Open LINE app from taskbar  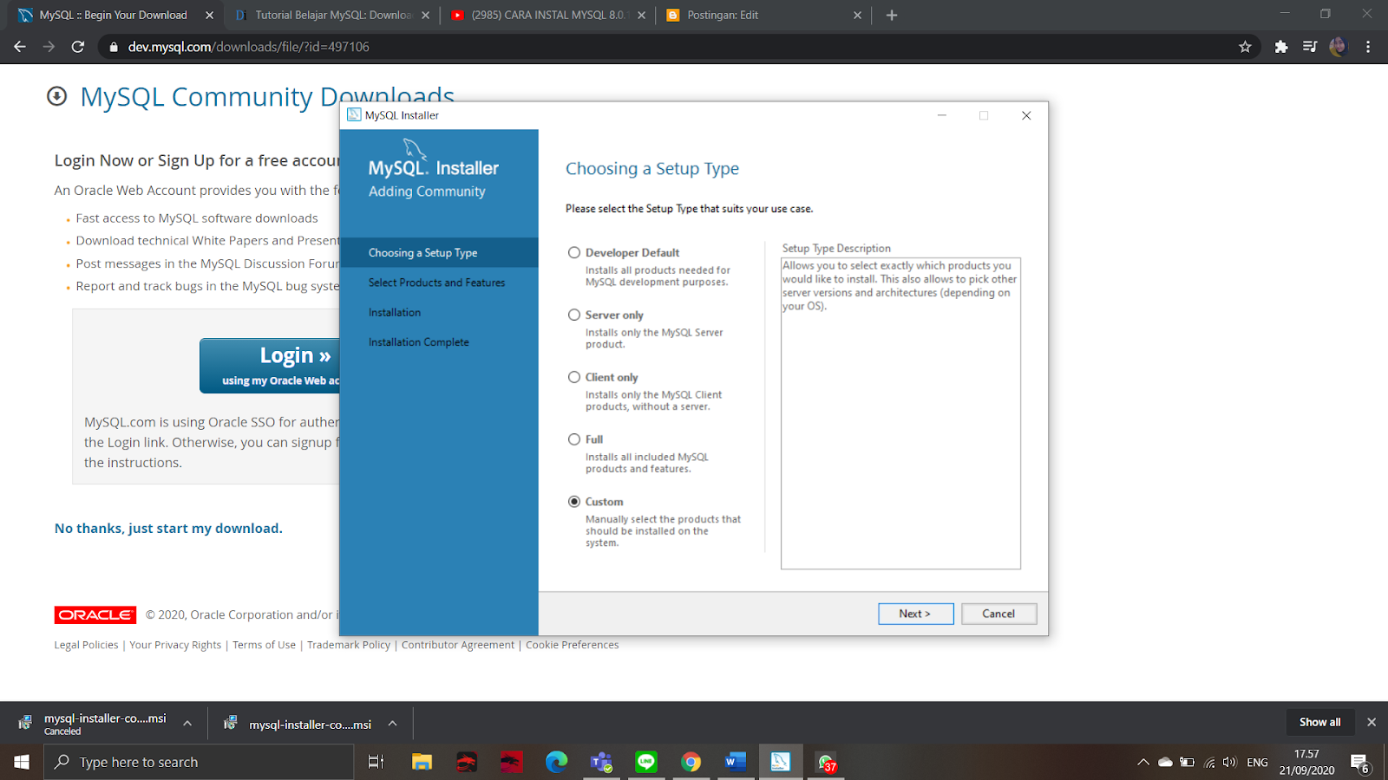(646, 762)
